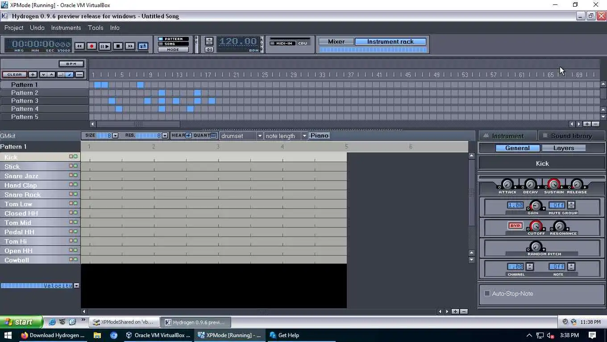Move pattern up with arrow icon
Image resolution: width=607 pixels, height=342 pixels.
pyautogui.click(x=51, y=74)
